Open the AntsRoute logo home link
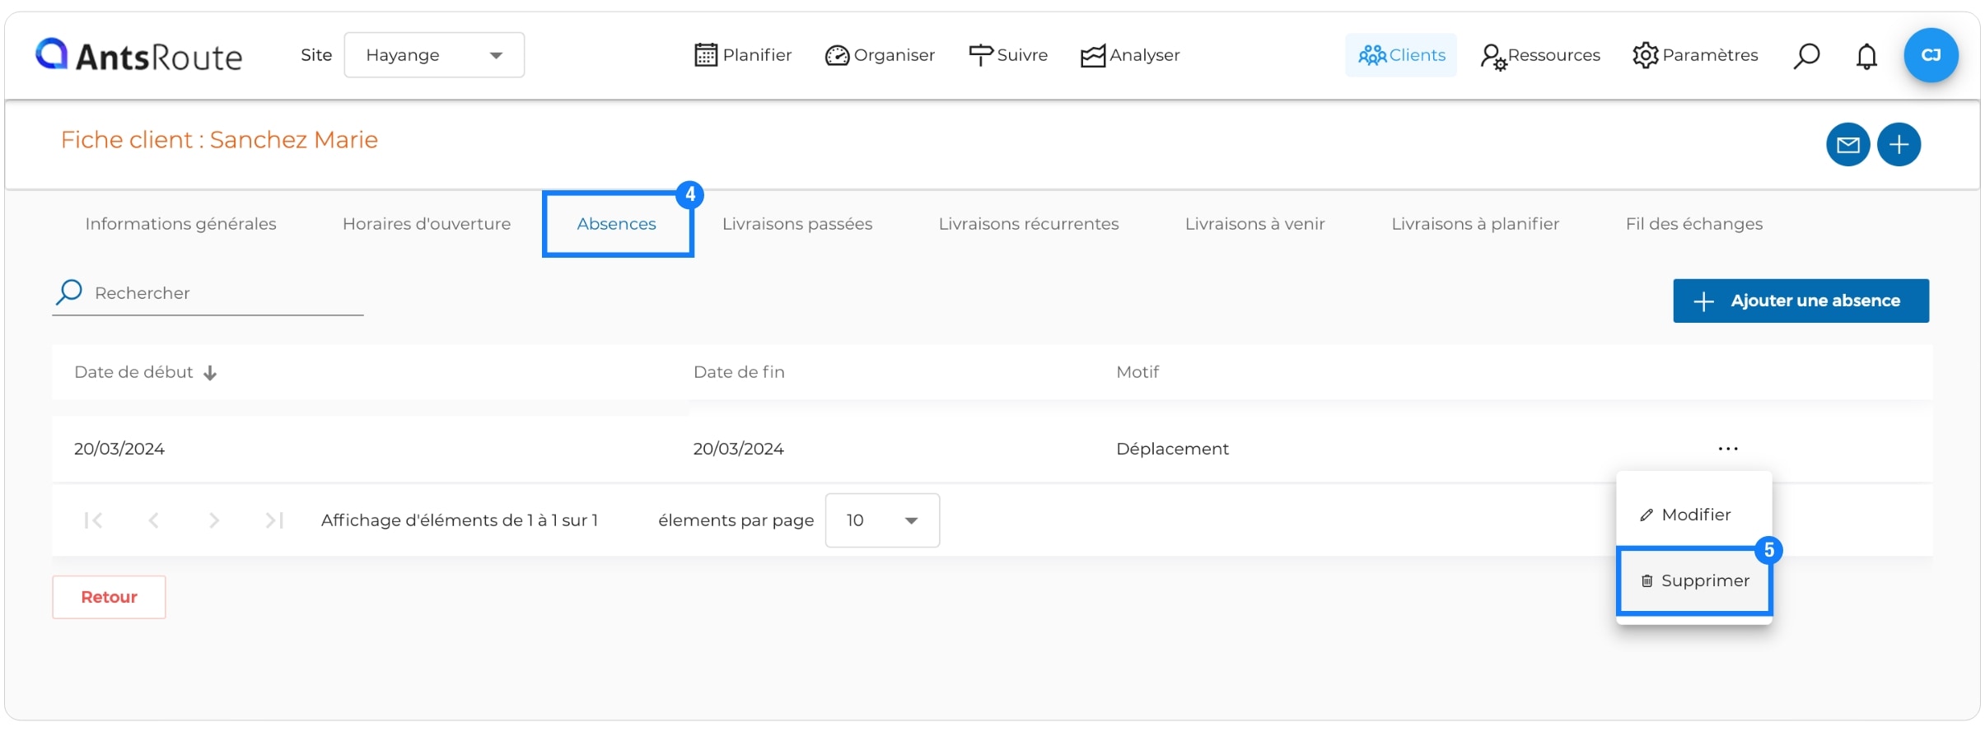 tap(138, 55)
